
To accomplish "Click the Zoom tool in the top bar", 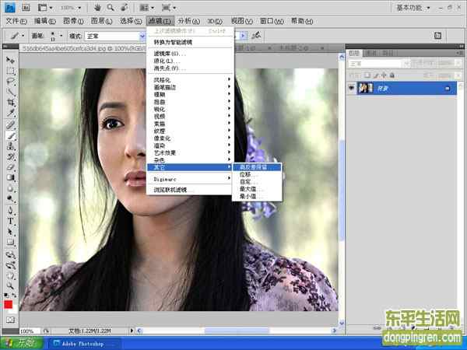I will tap(111, 7).
